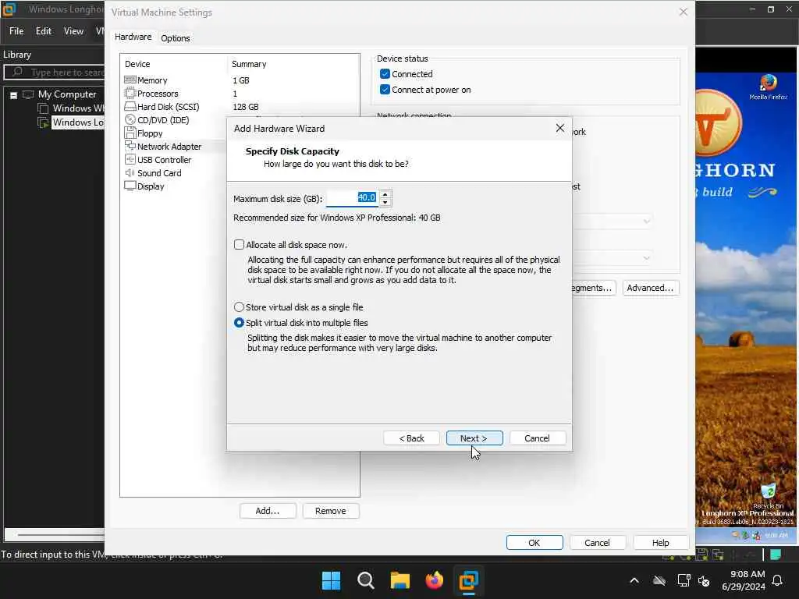Open the notification bell in system tray
This screenshot has height=599, width=799.
coord(778,580)
